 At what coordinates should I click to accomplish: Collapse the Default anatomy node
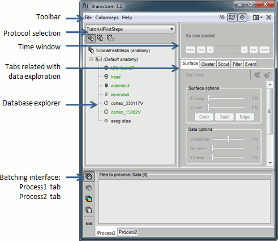tap(91, 59)
